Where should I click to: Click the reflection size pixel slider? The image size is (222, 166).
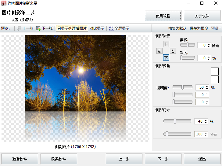tap(177, 134)
